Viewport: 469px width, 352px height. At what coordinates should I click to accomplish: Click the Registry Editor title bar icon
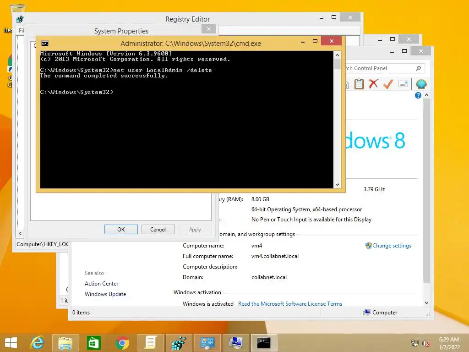pyautogui.click(x=20, y=19)
